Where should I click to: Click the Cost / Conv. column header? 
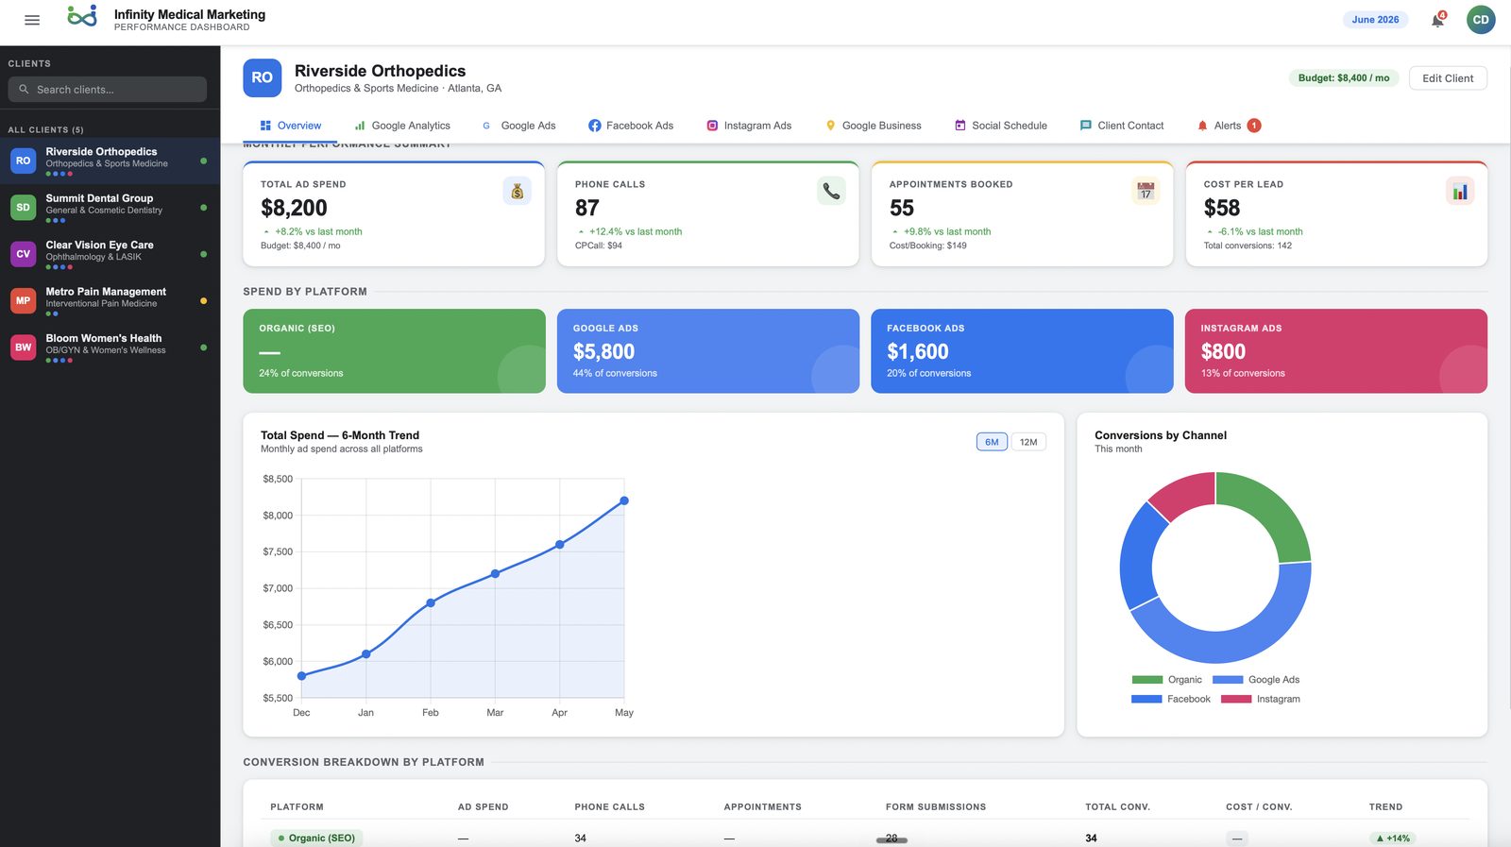coord(1259,807)
